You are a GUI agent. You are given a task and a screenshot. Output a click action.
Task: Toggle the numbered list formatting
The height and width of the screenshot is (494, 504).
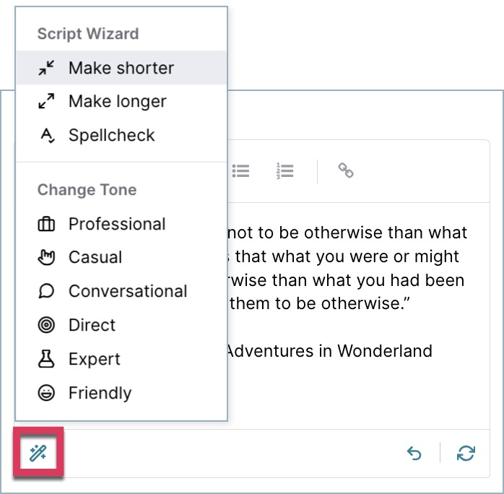click(284, 170)
